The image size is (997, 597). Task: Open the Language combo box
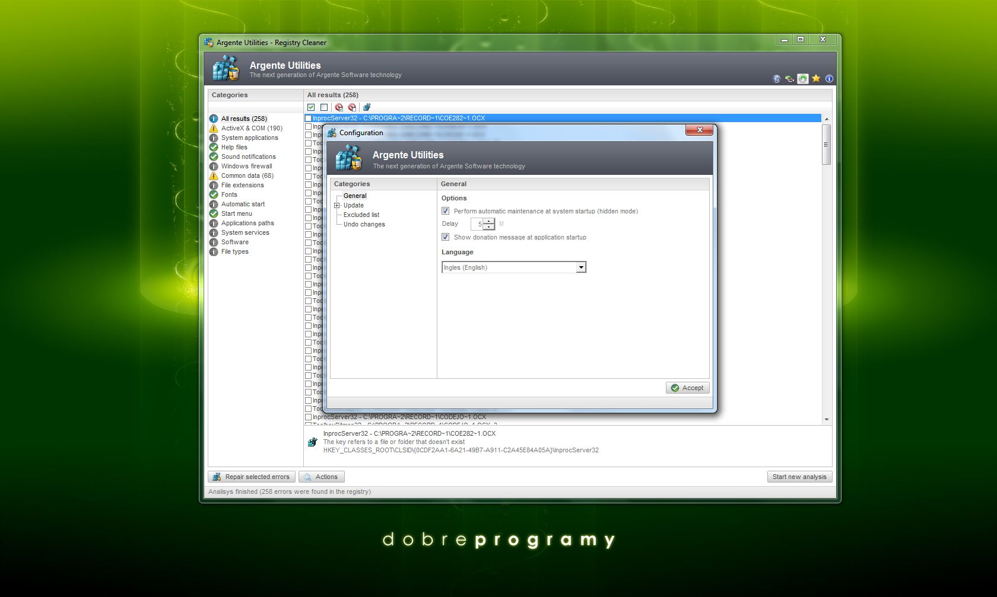click(514, 267)
